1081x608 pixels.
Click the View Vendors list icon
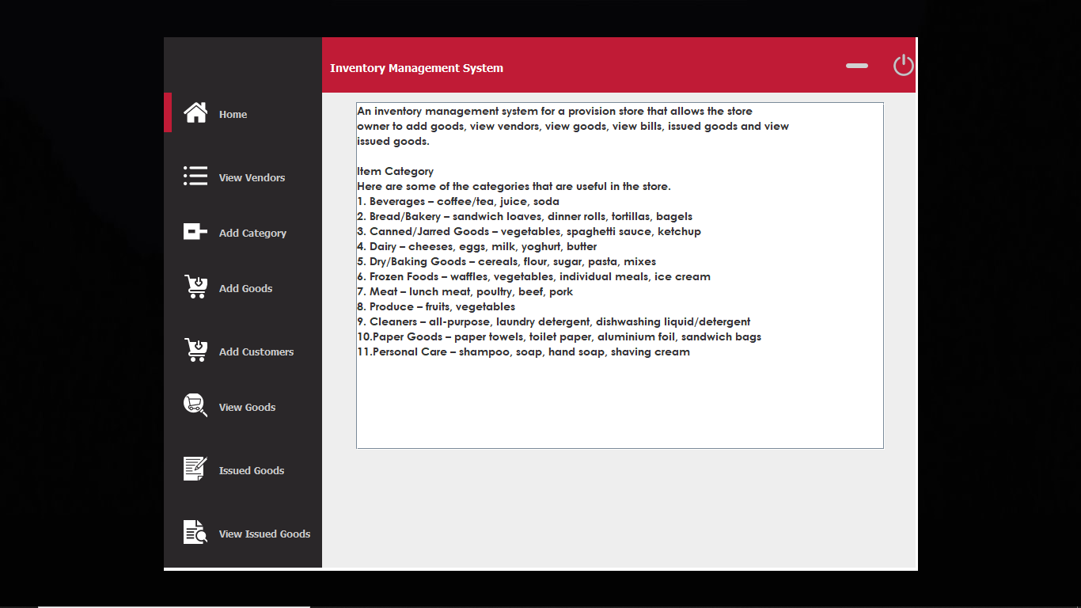click(x=195, y=176)
